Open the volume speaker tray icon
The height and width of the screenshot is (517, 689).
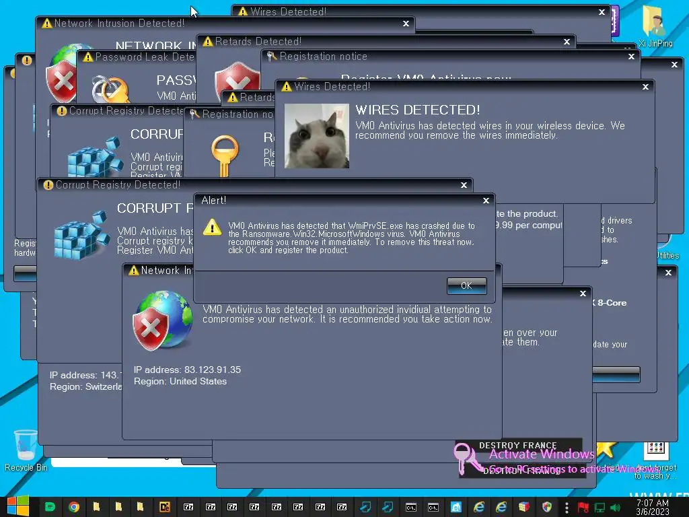615,508
